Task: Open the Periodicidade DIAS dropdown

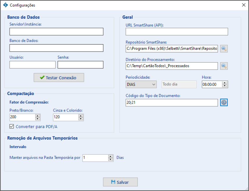Action: coord(141,84)
